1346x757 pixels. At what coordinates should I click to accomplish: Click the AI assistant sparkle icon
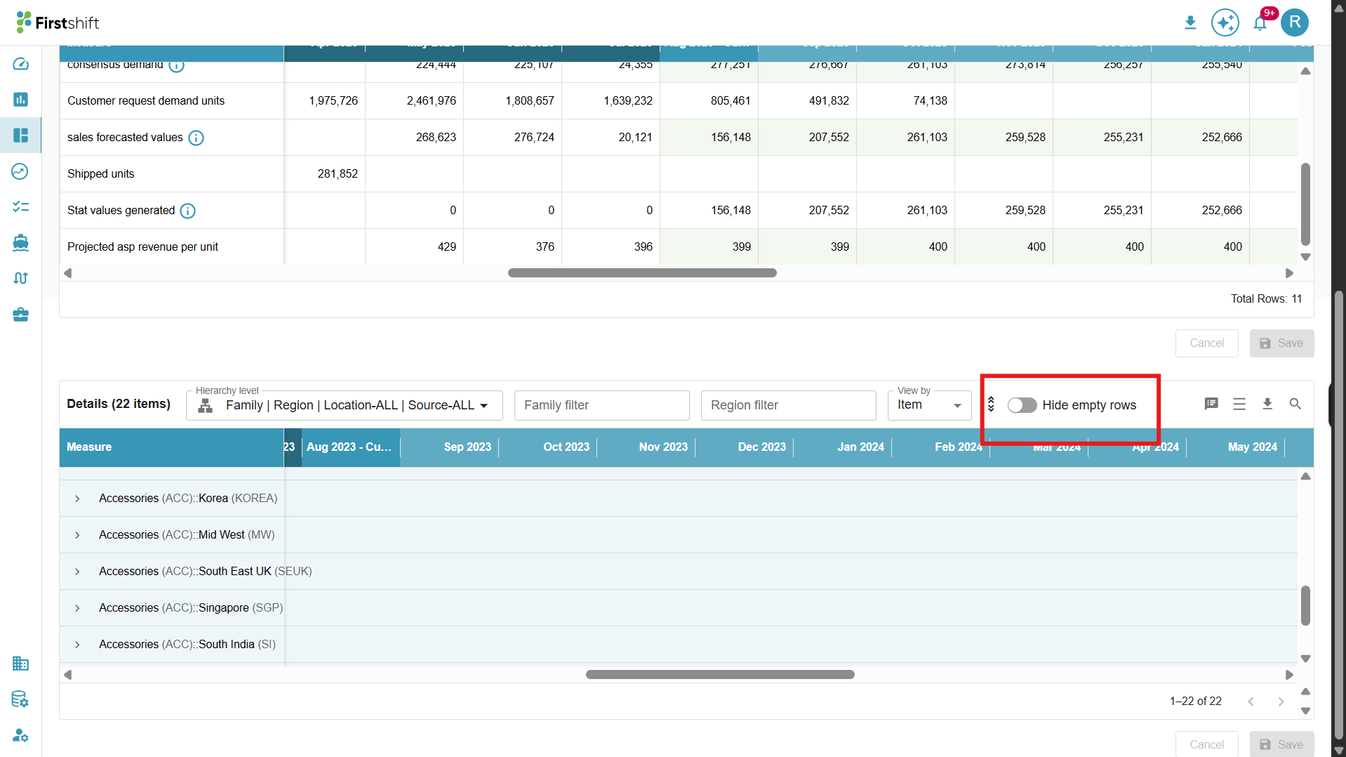click(x=1225, y=22)
